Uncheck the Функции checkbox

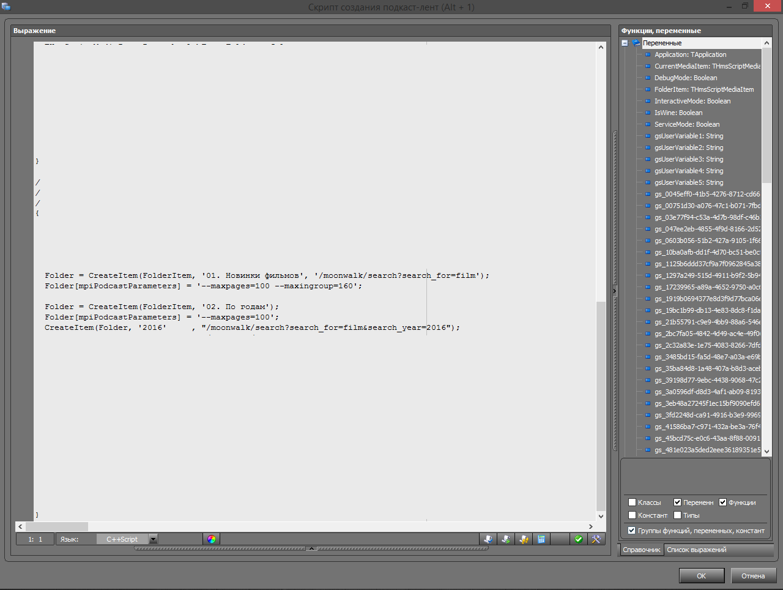[722, 502]
